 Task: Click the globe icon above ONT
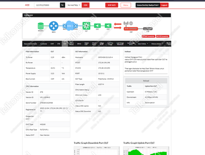[131, 23]
